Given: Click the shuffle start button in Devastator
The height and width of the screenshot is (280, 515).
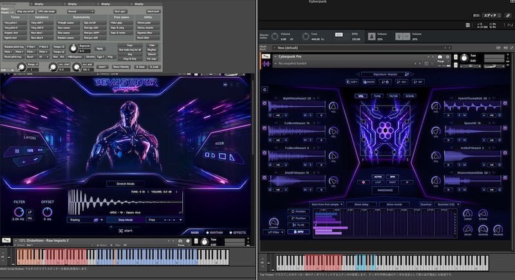Looking at the screenshot, I should point(126,231).
